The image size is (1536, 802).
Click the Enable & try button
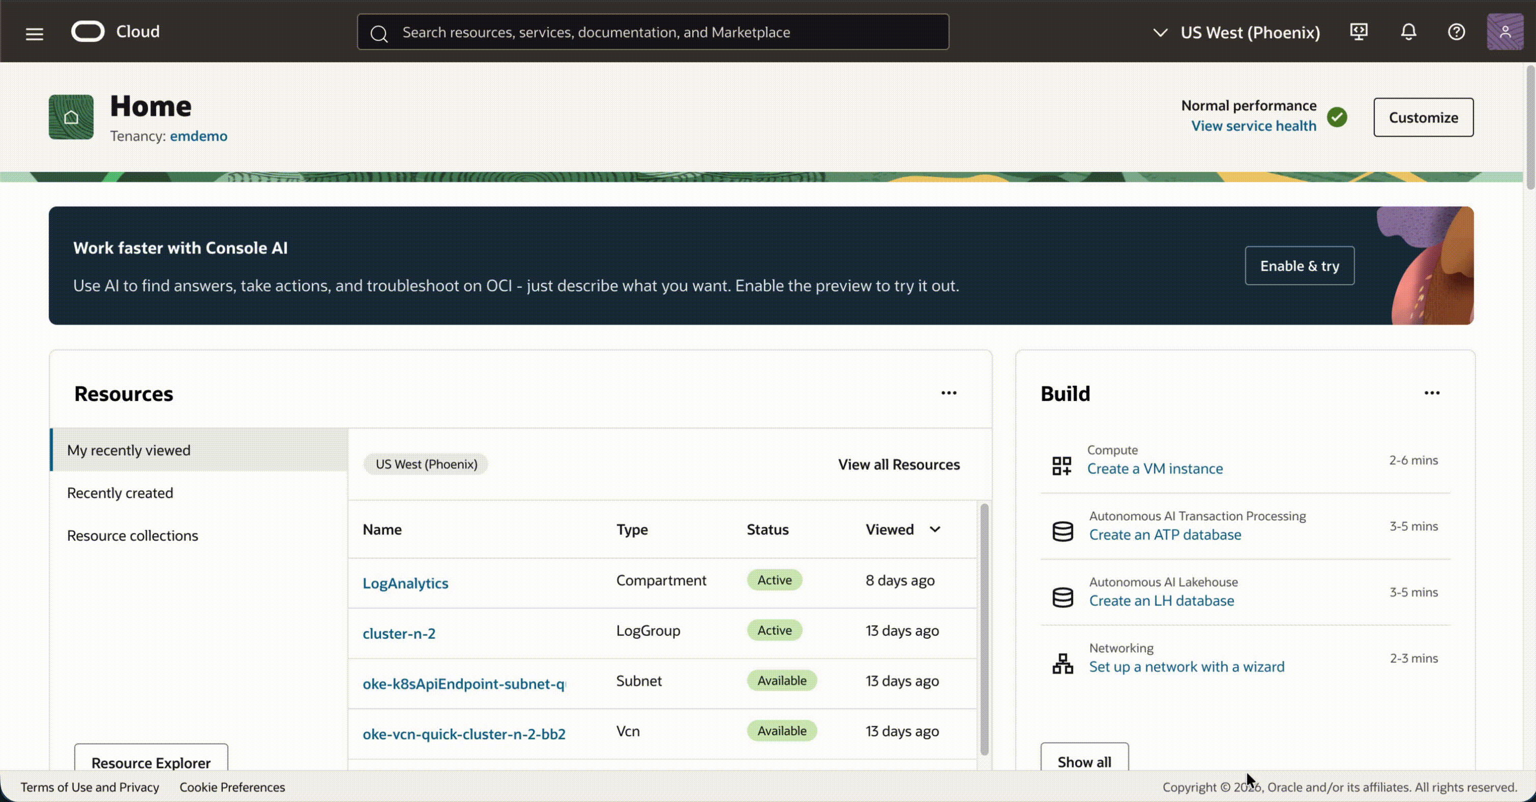1299,266
